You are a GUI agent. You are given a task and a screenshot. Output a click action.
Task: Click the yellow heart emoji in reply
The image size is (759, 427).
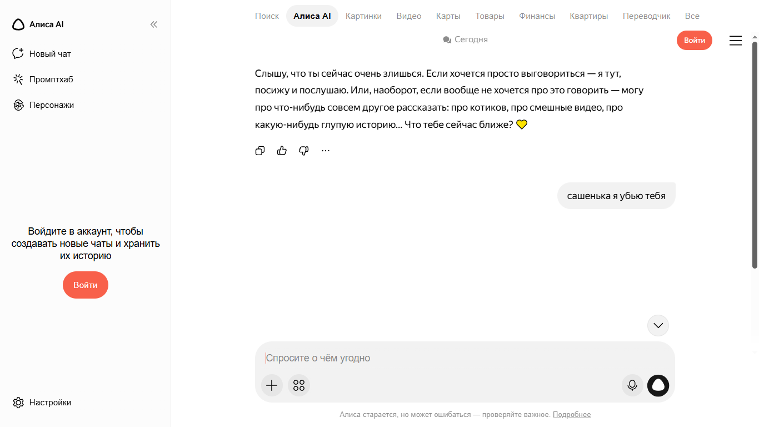pos(521,125)
